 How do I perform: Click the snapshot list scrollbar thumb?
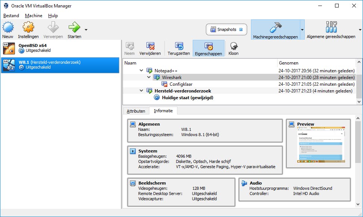pos(359,86)
